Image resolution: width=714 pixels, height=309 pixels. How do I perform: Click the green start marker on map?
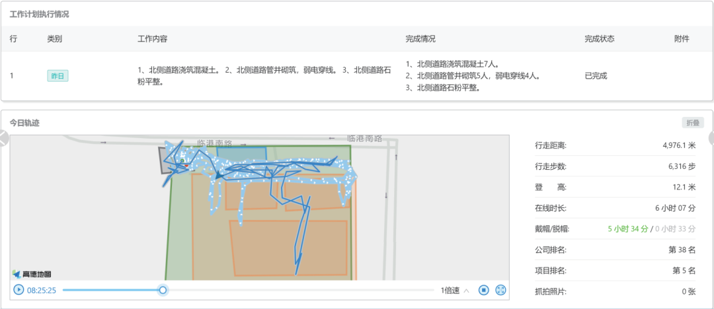[182, 160]
